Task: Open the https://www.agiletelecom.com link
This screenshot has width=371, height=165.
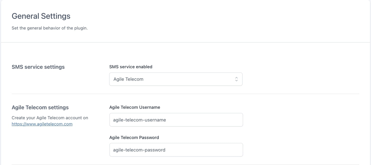Action: tap(42, 124)
